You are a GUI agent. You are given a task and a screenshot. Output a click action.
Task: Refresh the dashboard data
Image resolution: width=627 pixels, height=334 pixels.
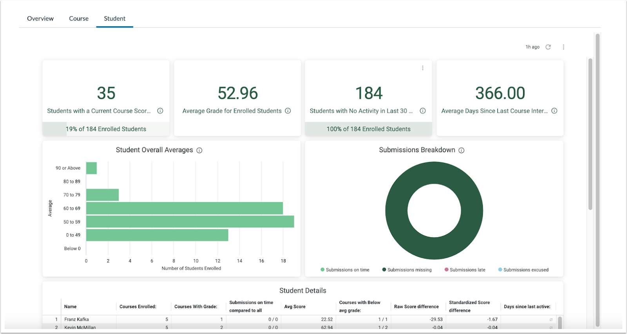point(548,47)
